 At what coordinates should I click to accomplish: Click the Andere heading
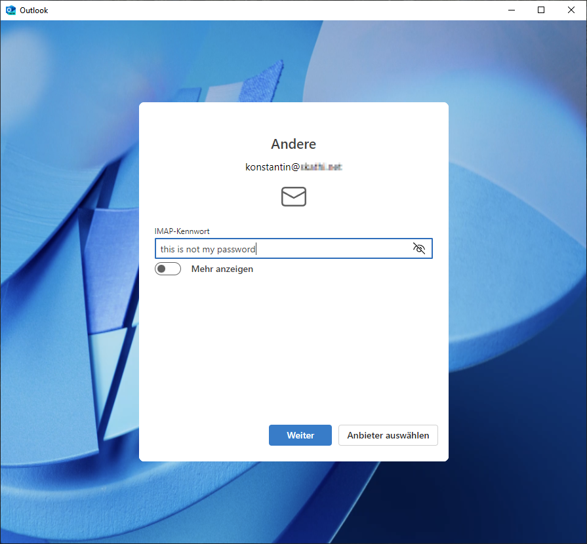point(293,144)
